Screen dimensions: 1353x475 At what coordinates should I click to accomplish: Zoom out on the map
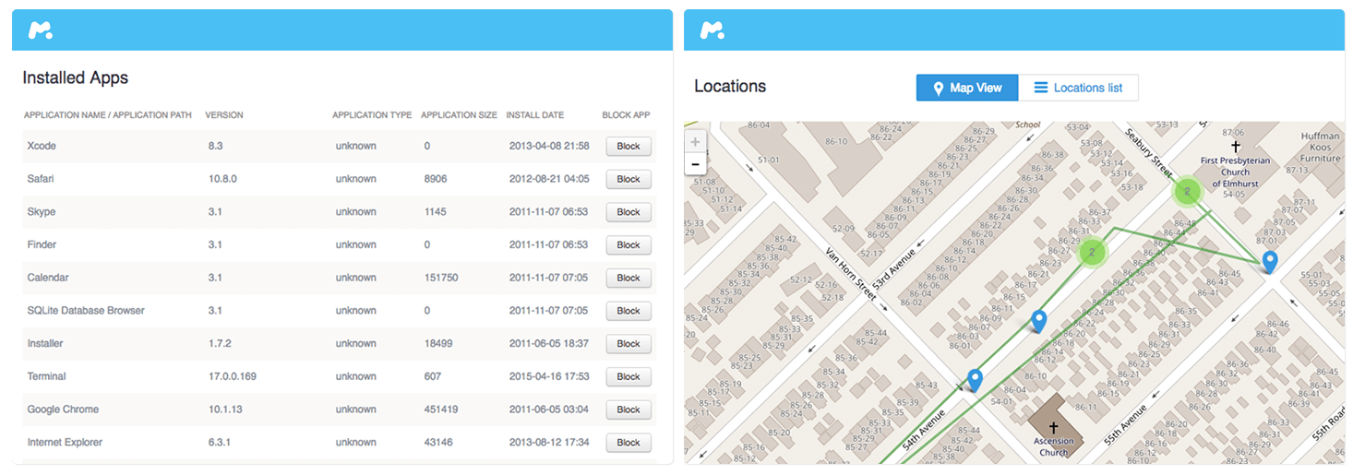[x=695, y=164]
